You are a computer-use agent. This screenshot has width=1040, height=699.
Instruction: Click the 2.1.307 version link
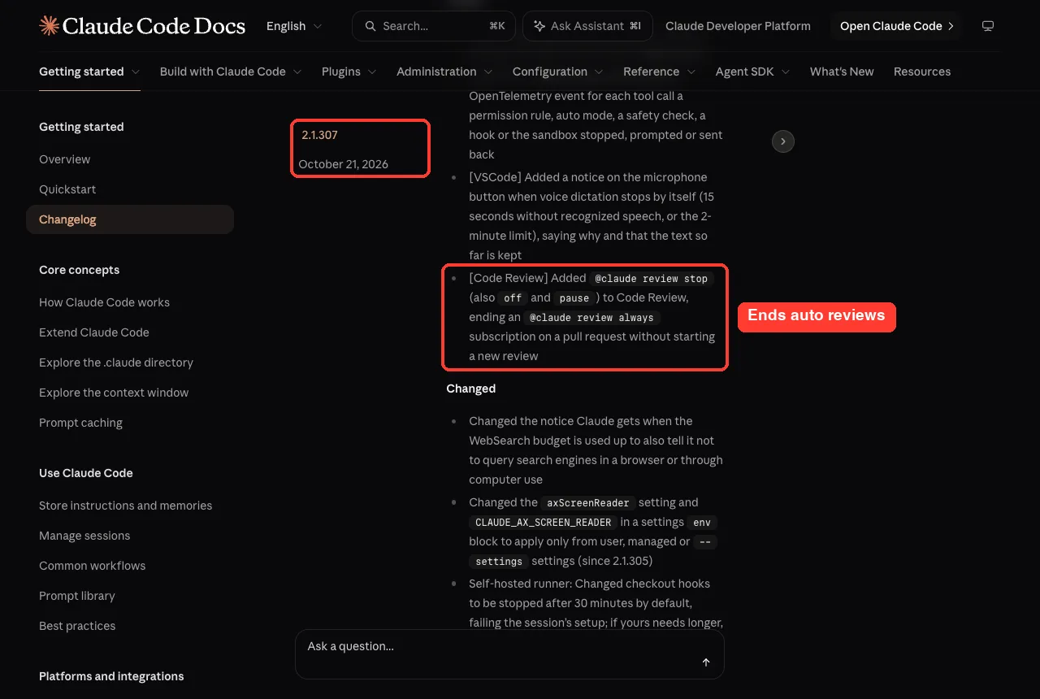point(319,135)
